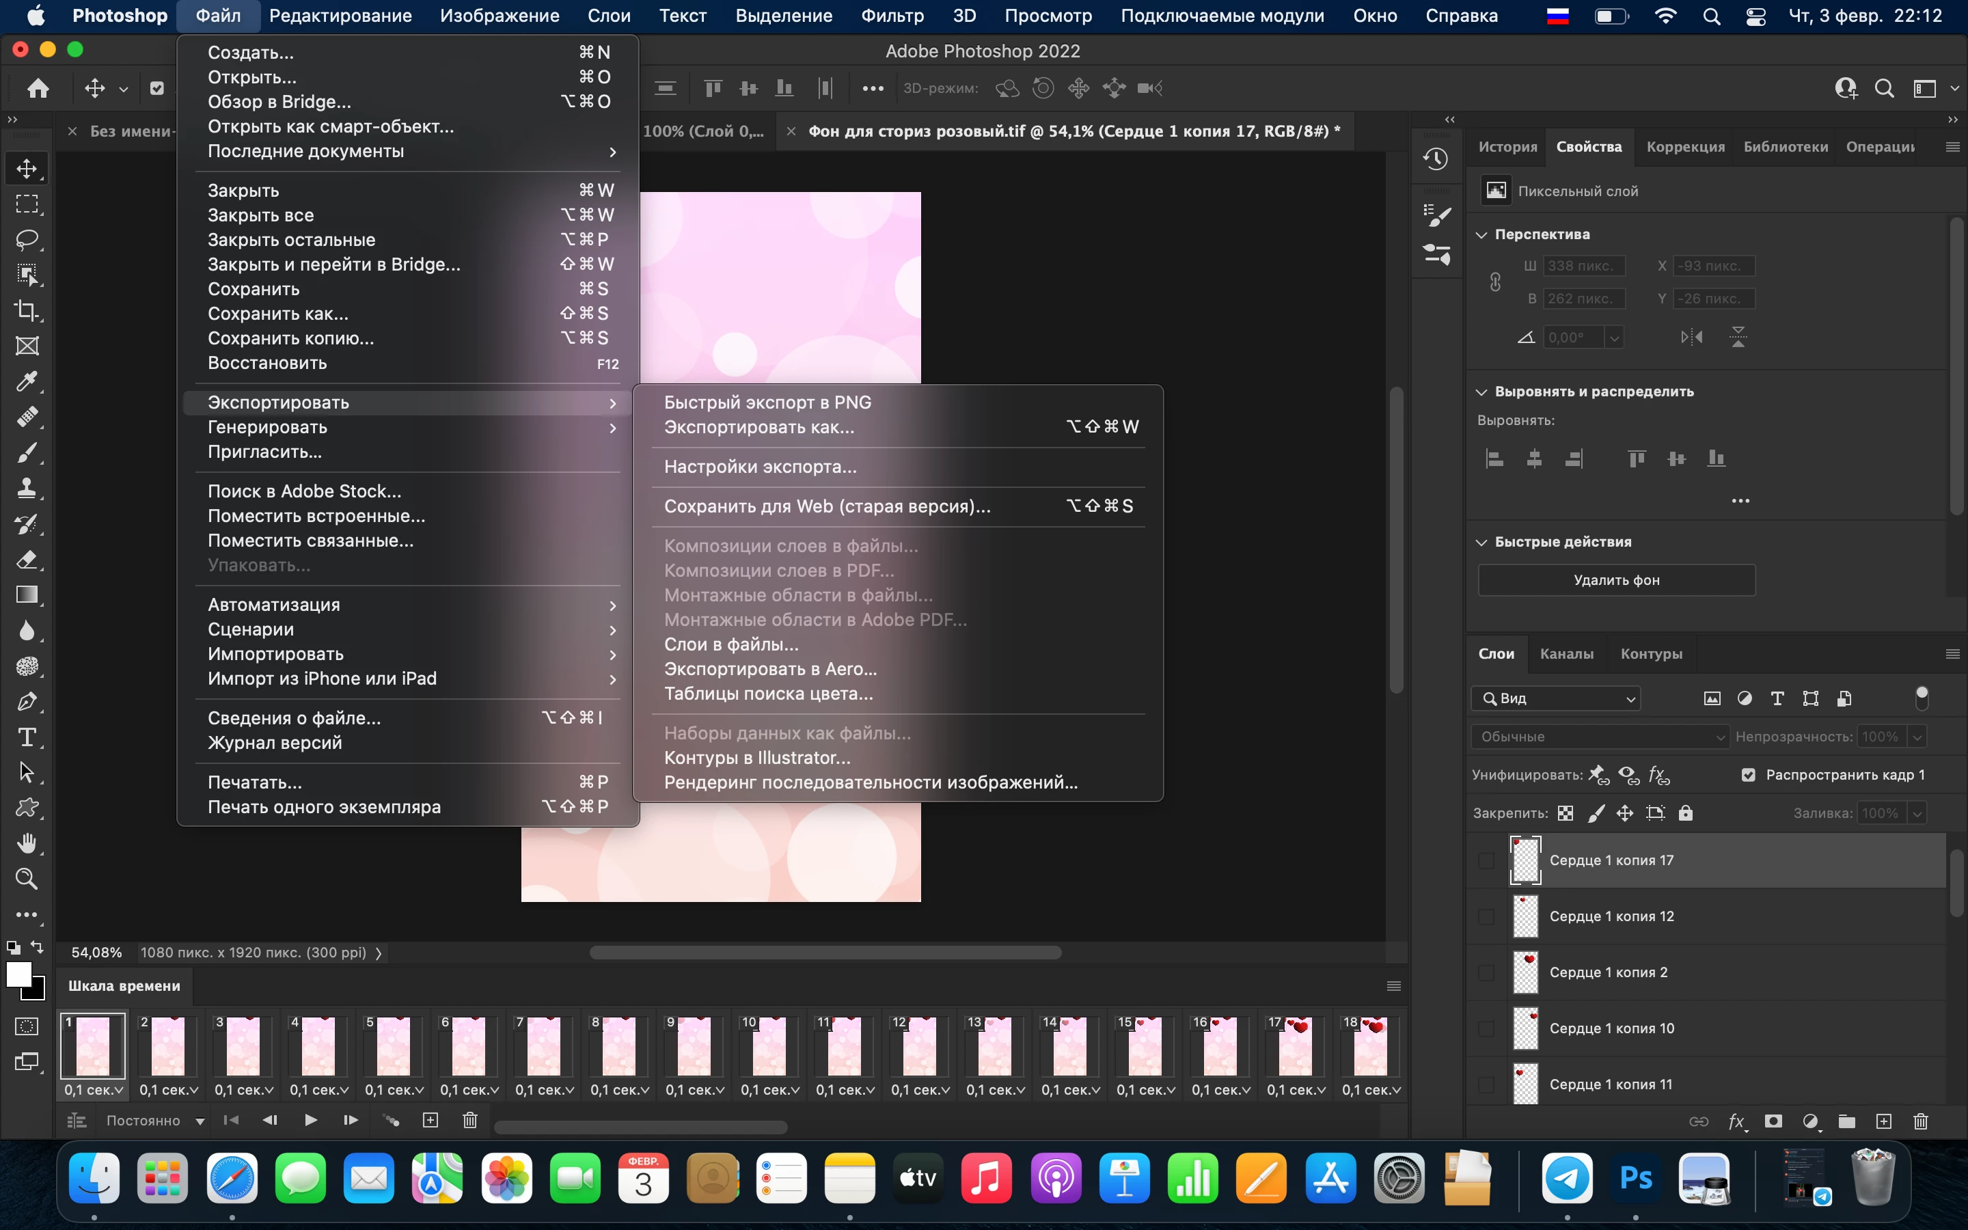Screen dimensions: 1968x1230
Task: Delete selected timeline frame with trash icon
Action: (x=470, y=1120)
